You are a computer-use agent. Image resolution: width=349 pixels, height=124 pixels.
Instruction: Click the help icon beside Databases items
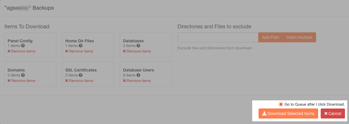(x=138, y=46)
